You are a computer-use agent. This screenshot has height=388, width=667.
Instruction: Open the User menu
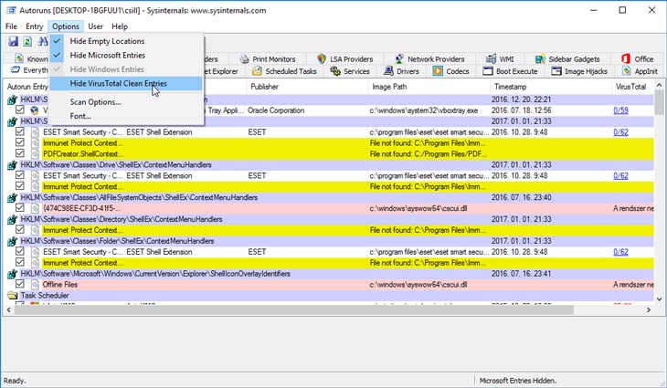[95, 26]
